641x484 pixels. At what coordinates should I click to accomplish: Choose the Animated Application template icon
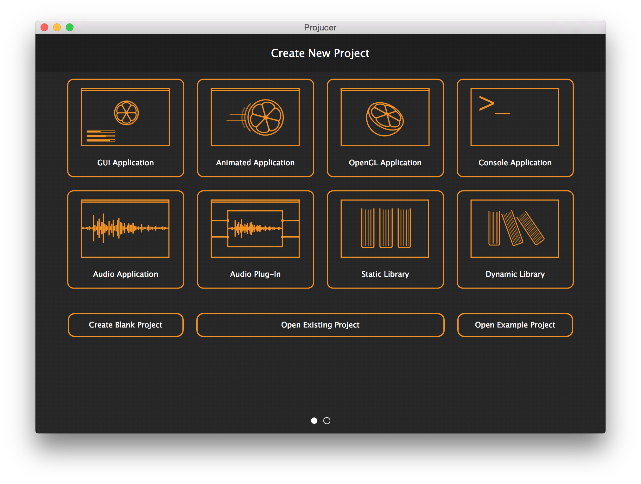pos(255,117)
